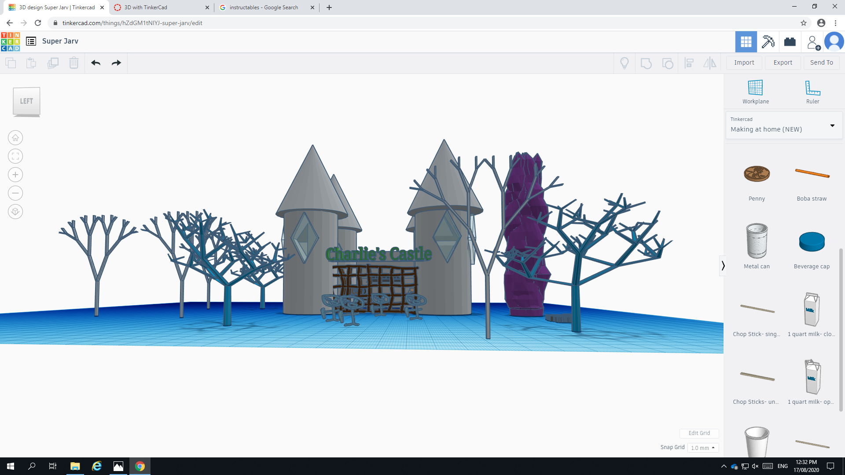
Task: Open File Explorer from taskbar
Action: pos(75,466)
